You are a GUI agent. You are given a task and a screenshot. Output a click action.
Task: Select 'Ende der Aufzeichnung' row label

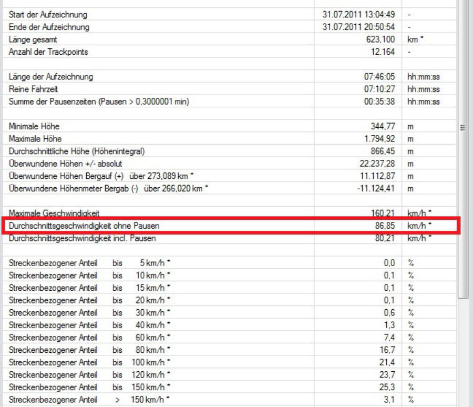coord(49,27)
